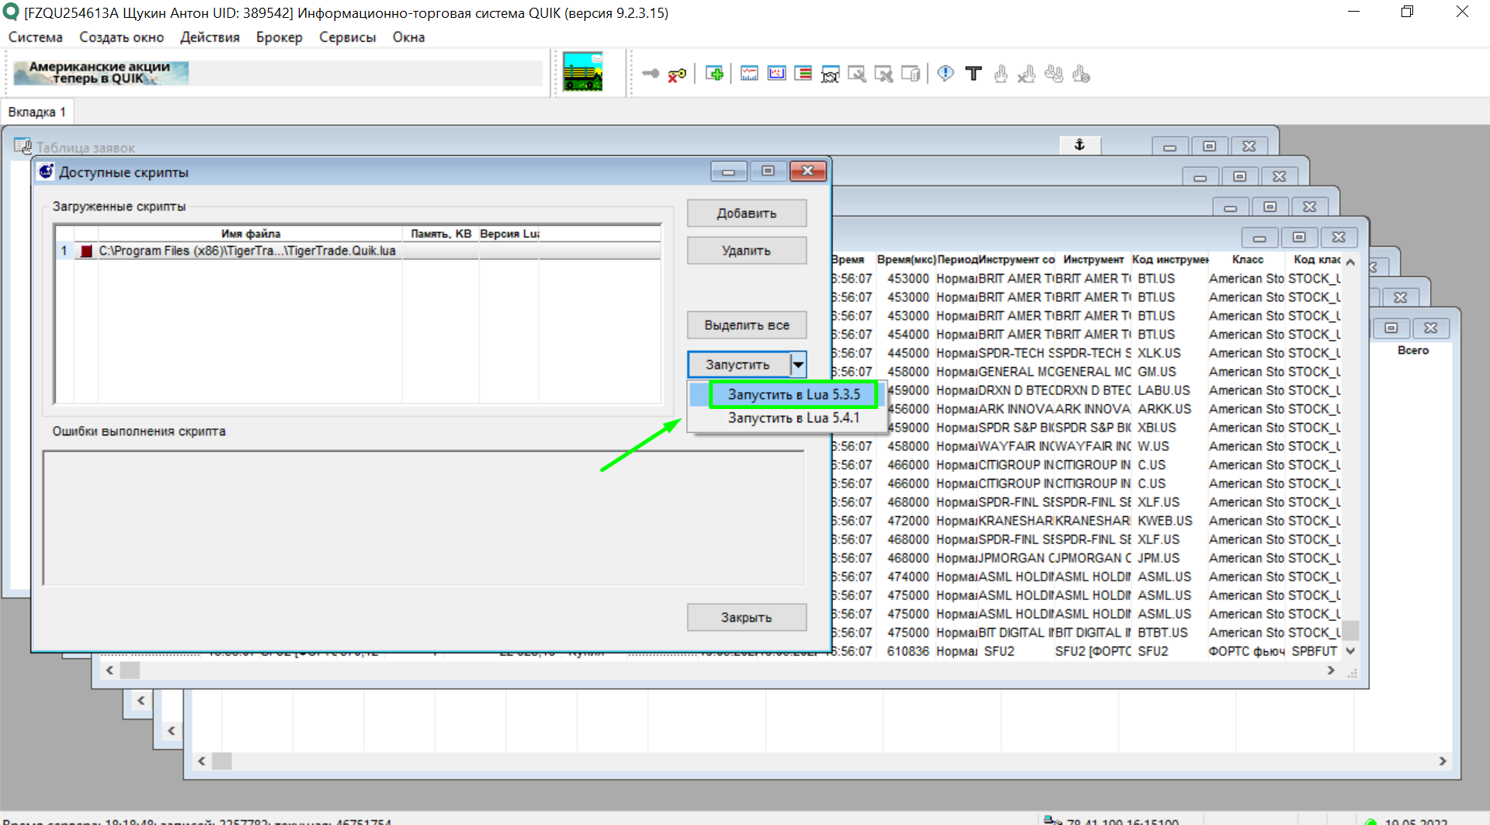The image size is (1490, 825).
Task: Expand the Запустить dropdown arrow
Action: (x=798, y=364)
